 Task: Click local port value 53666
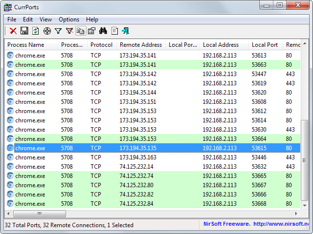(259, 195)
